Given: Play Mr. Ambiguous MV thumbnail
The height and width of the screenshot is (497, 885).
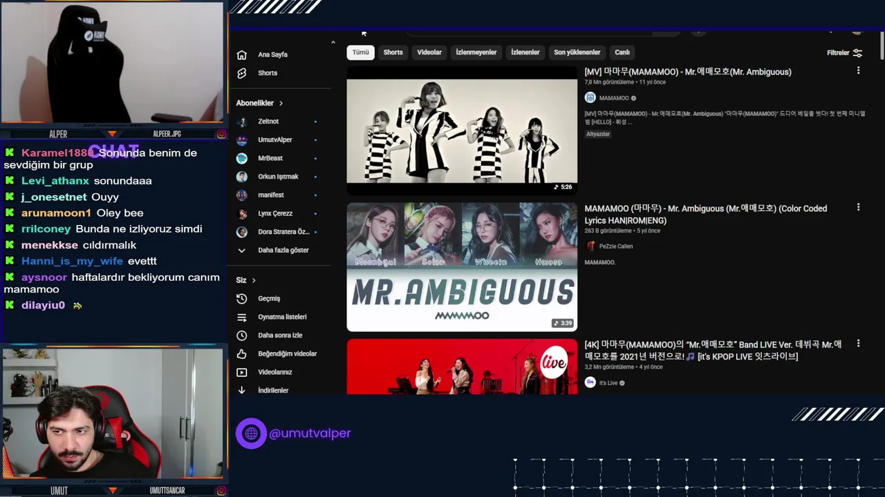Looking at the screenshot, I should 462,130.
